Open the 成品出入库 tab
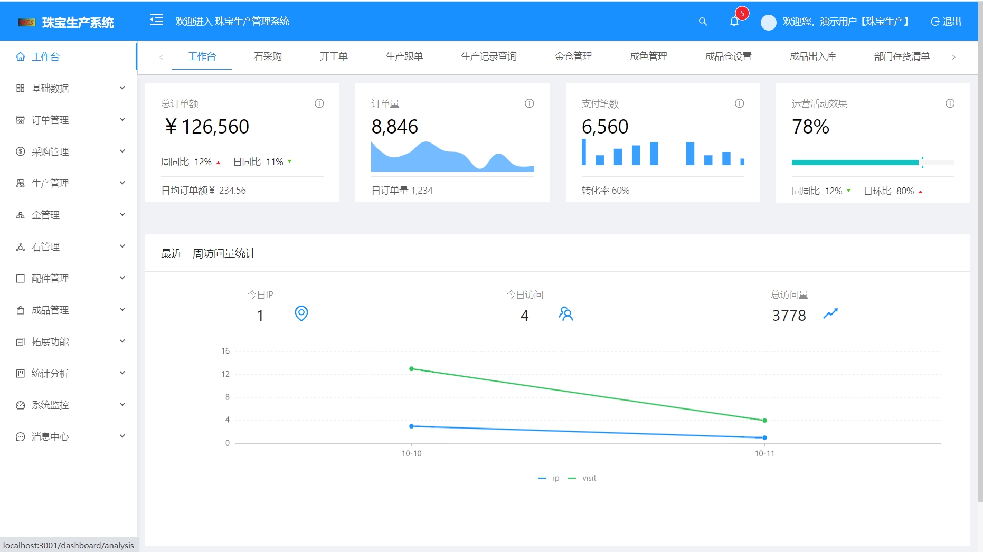983x552 pixels. (812, 56)
